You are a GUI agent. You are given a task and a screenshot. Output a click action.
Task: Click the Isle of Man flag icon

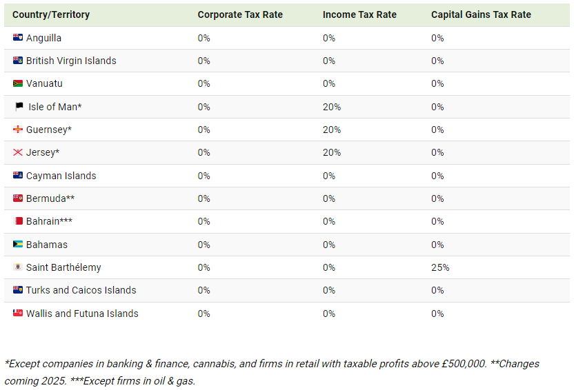(19, 107)
